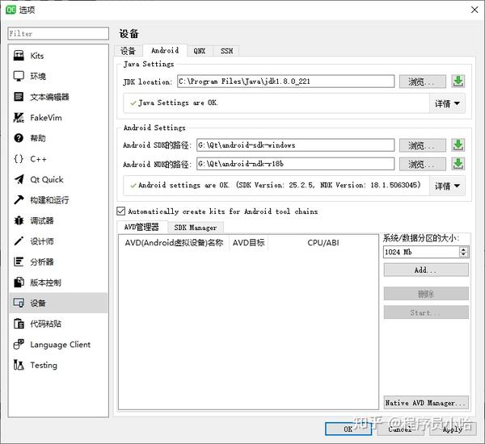Confirm settings with the OK button

coord(348,429)
